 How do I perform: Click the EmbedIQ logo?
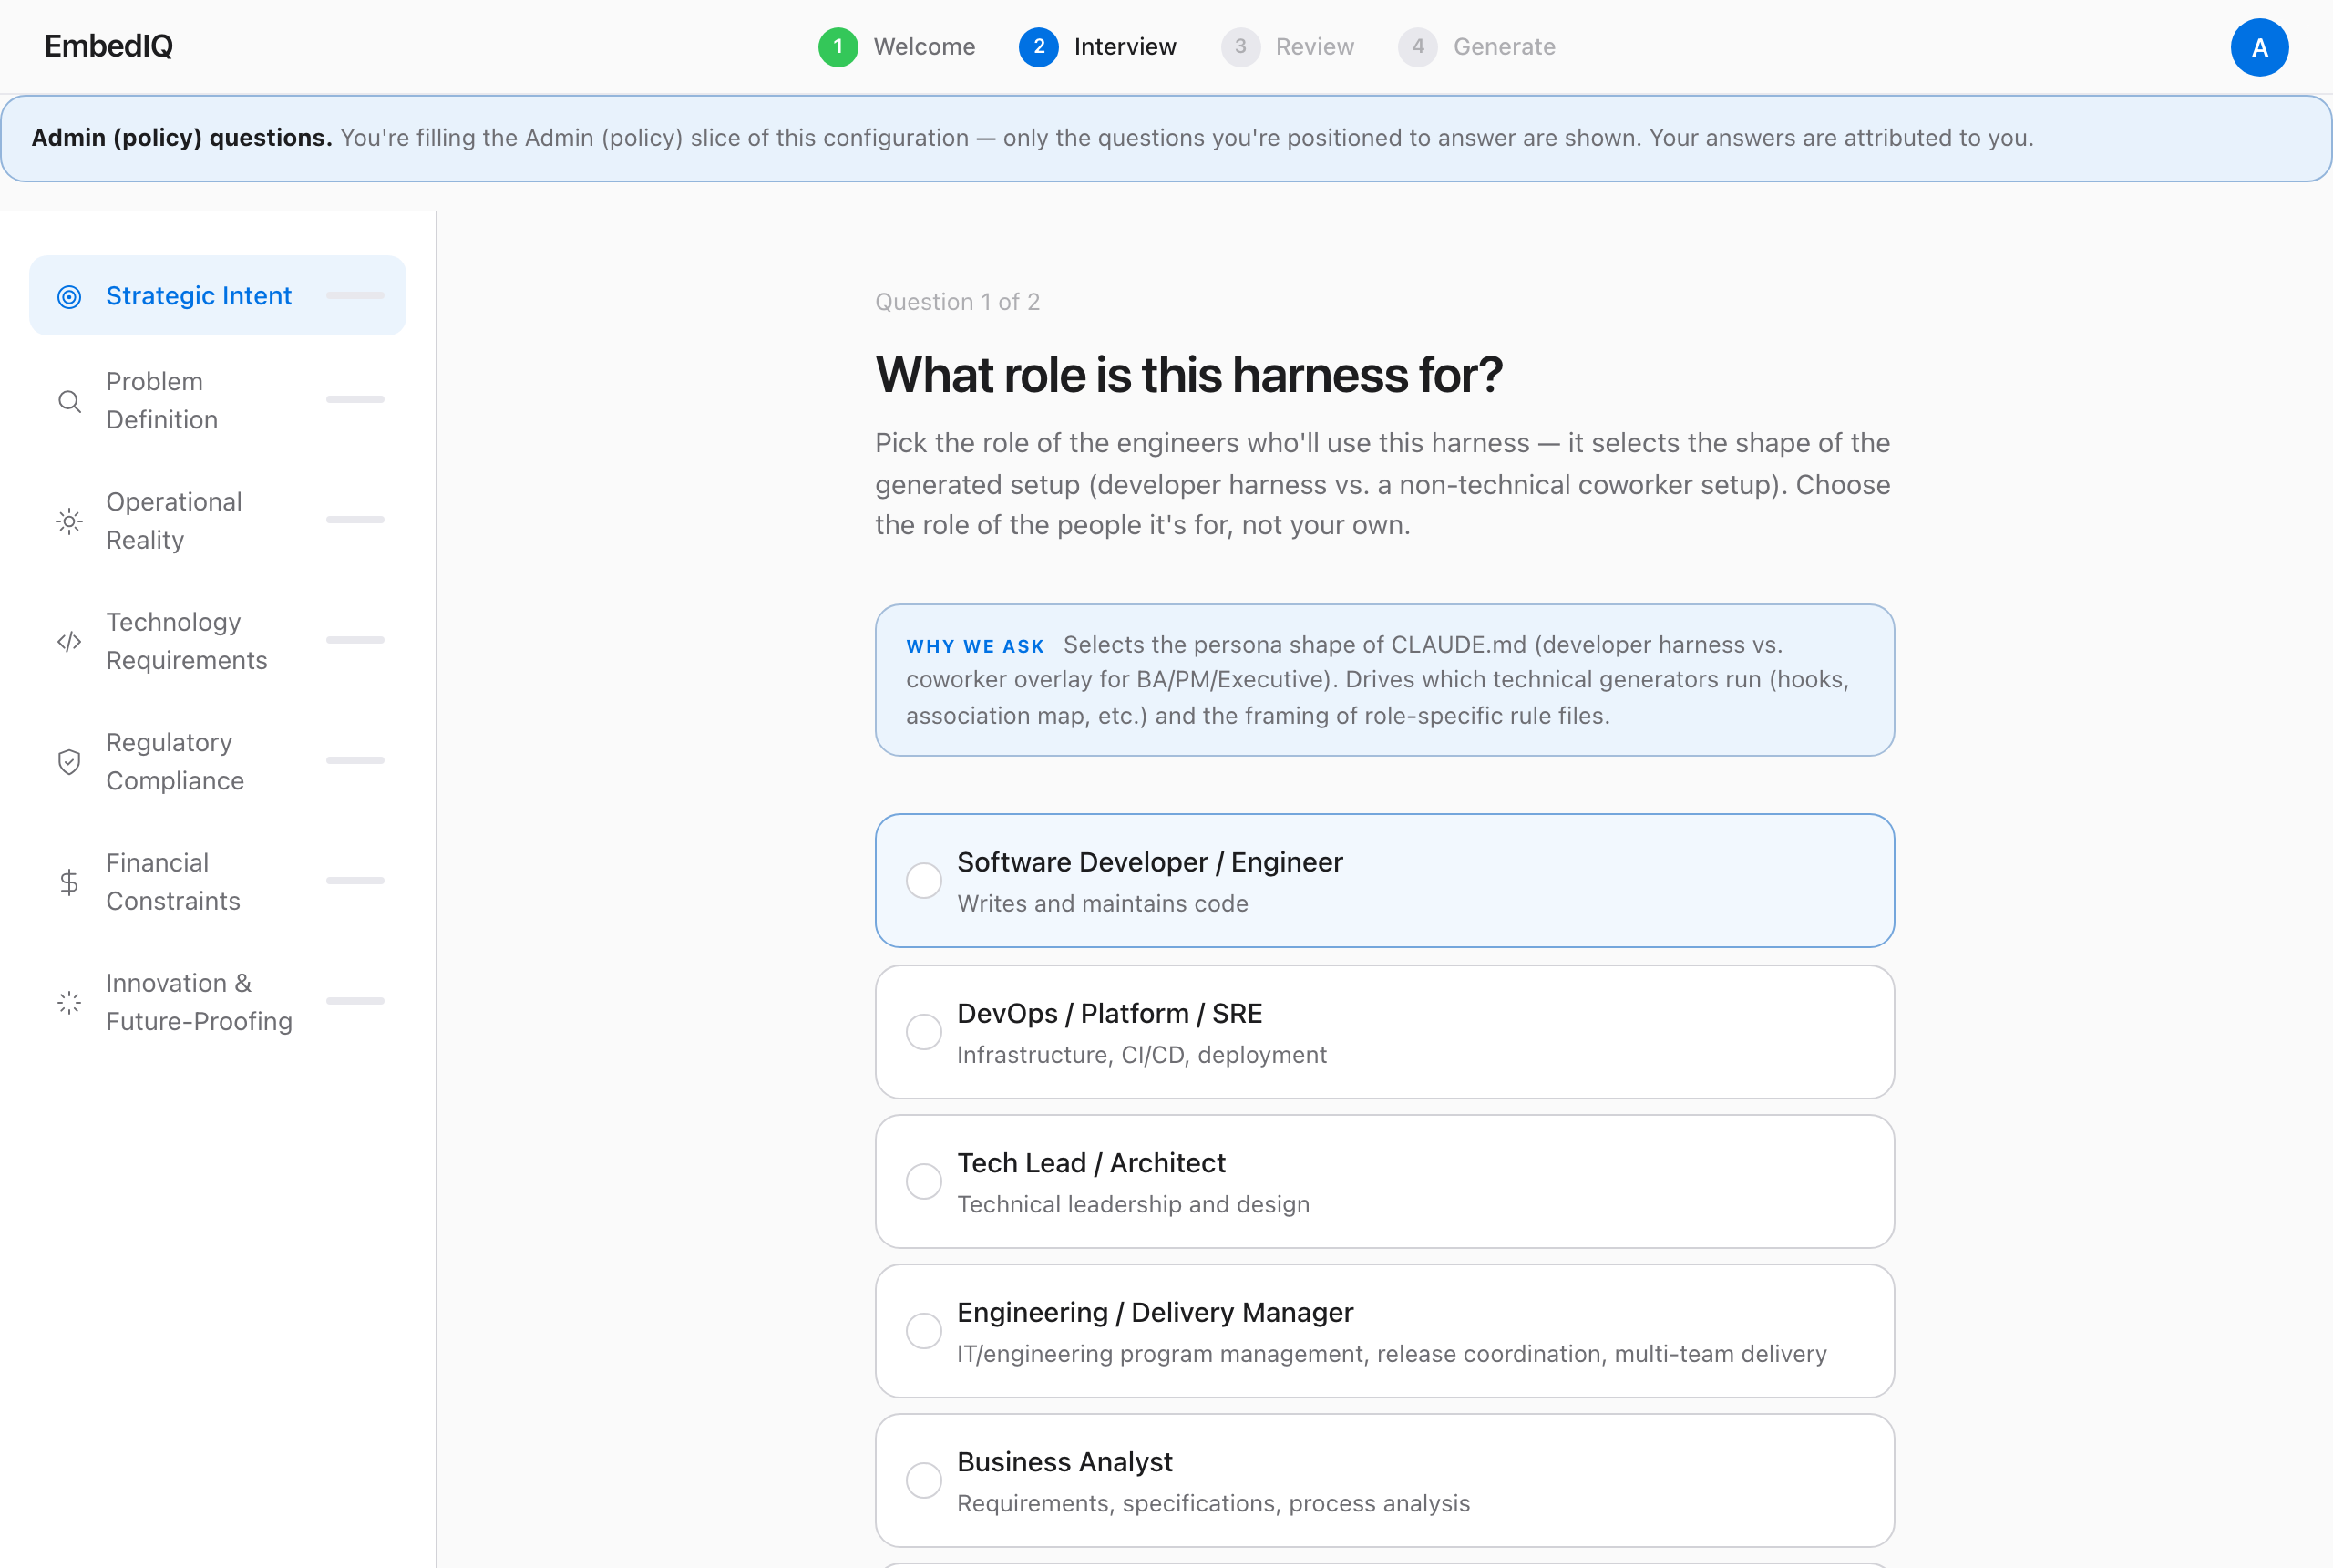pyautogui.click(x=109, y=46)
